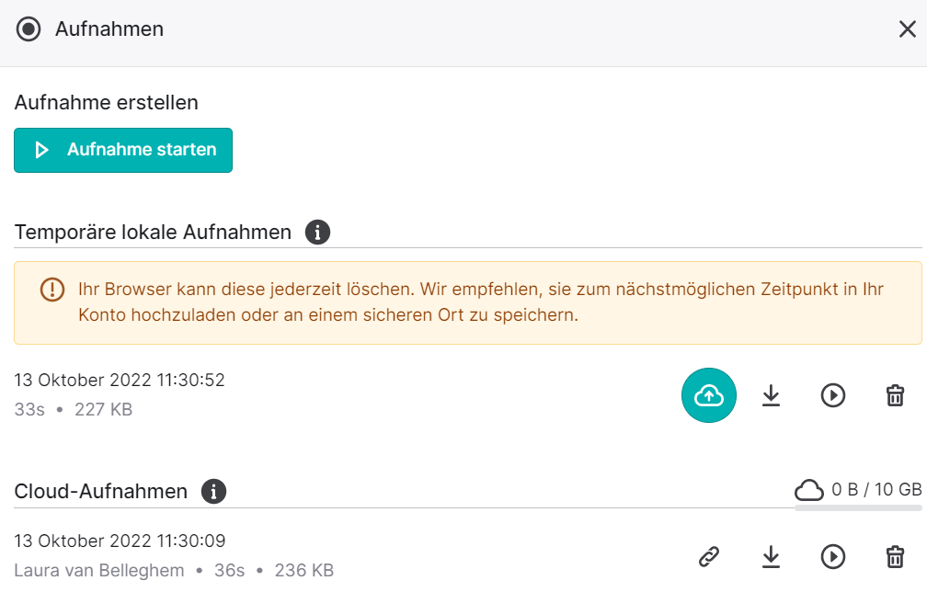Screen dimensions: 927x592
Task: Show info about Cloud-Aufnahmen
Action: tap(213, 492)
